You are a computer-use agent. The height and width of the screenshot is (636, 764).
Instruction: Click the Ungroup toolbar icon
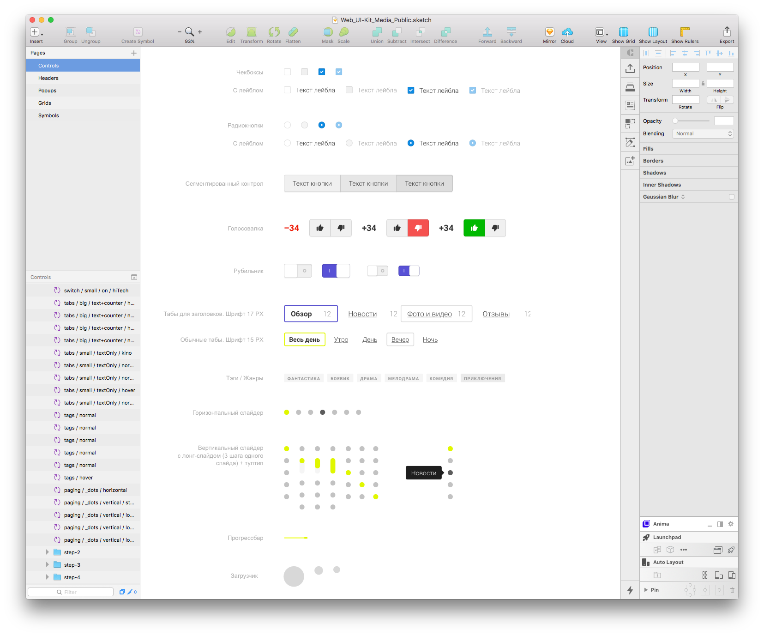90,32
